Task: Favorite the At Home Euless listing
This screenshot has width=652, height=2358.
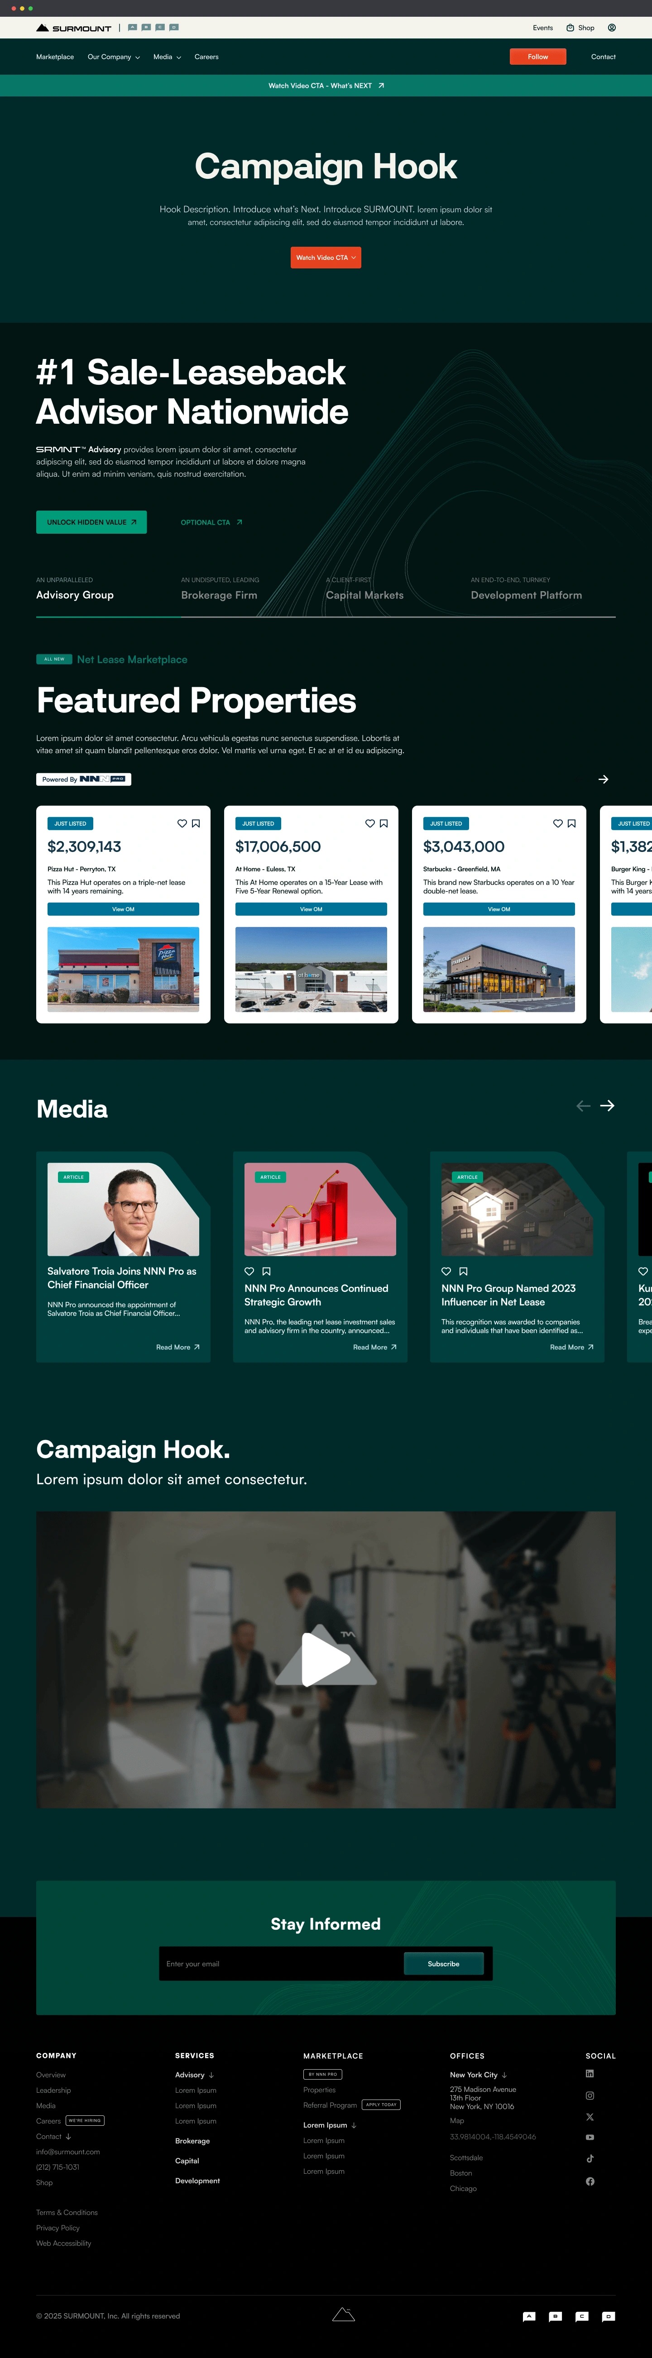Action: pos(370,823)
